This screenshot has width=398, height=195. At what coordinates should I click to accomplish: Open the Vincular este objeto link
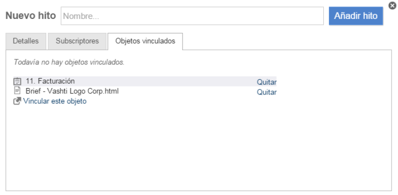55,101
